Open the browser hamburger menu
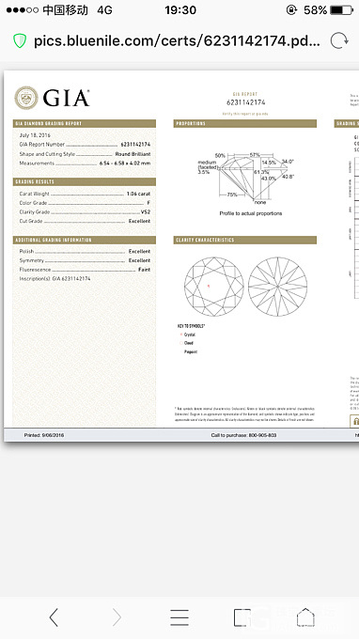The image size is (359, 639). (179, 617)
